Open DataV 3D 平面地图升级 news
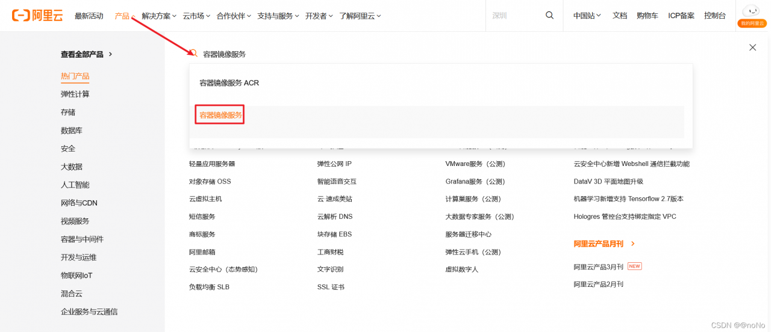The image size is (771, 332). click(608, 181)
